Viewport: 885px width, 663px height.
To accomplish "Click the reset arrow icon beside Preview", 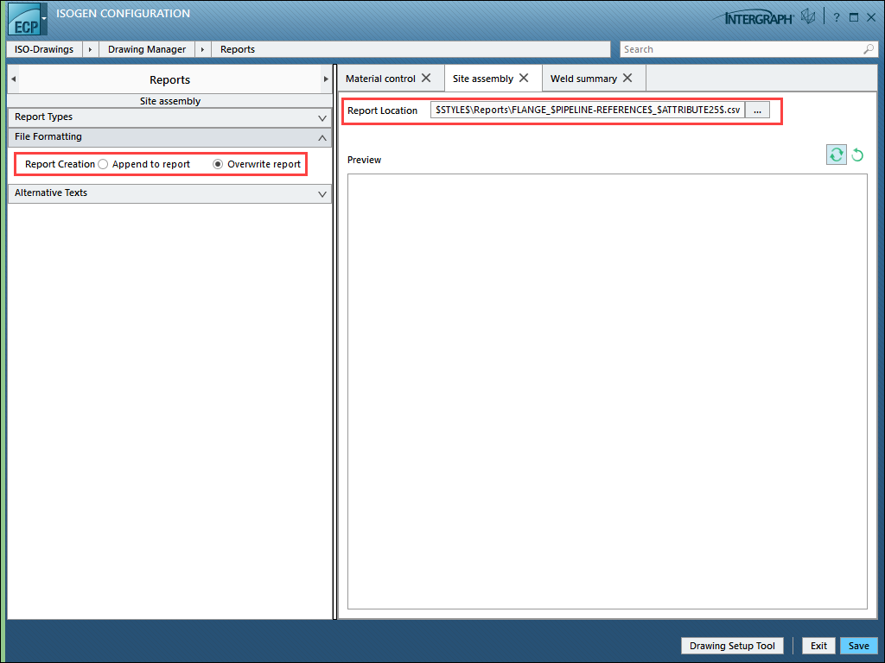I will click(857, 155).
